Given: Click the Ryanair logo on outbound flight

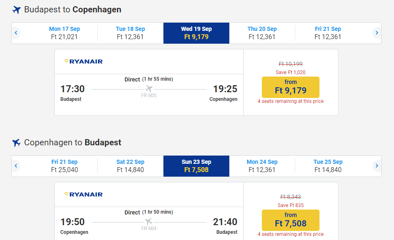Looking at the screenshot, I should pos(84,61).
